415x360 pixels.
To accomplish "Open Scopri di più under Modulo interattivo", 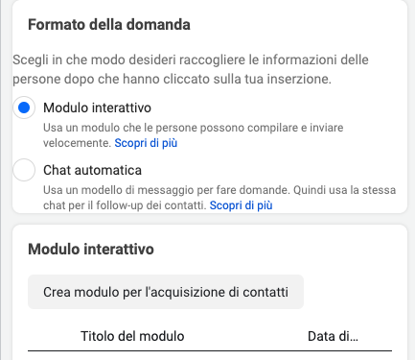I will (x=146, y=143).
